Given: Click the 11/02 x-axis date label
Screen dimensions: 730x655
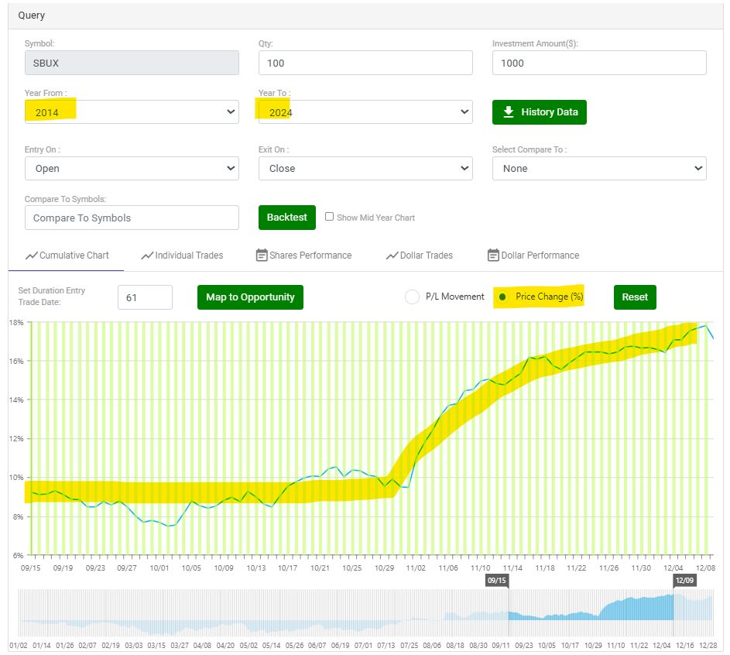Looking at the screenshot, I should 416,568.
